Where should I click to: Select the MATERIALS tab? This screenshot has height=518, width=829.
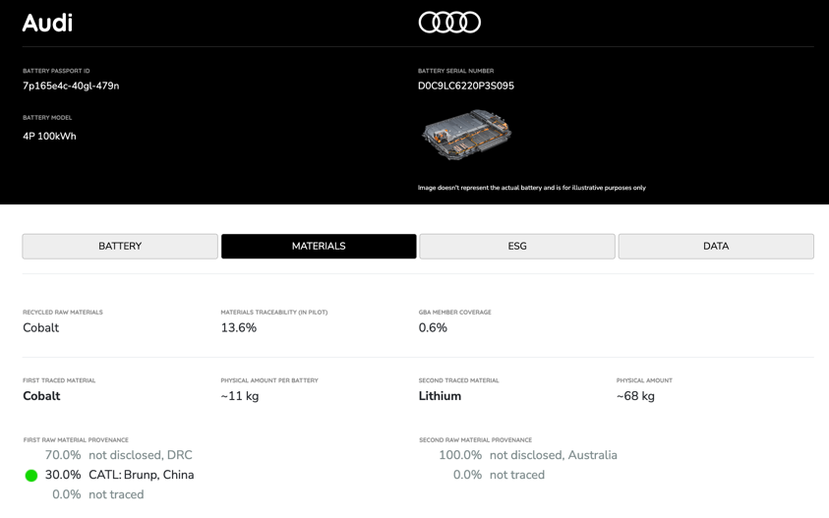coord(319,247)
